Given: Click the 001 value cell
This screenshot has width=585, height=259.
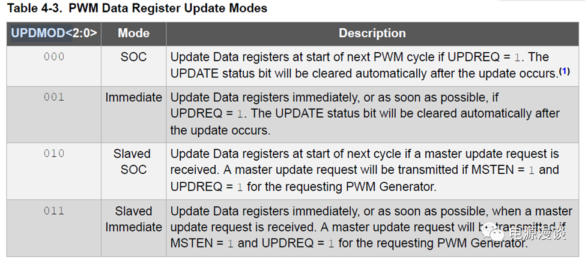Looking at the screenshot, I should [54, 97].
